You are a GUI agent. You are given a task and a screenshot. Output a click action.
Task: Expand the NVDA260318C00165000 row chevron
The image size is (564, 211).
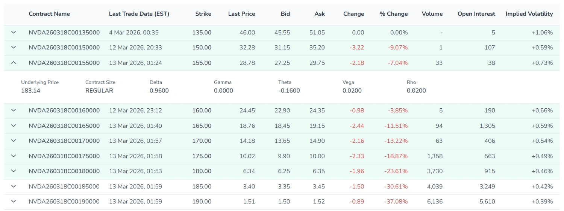click(14, 126)
